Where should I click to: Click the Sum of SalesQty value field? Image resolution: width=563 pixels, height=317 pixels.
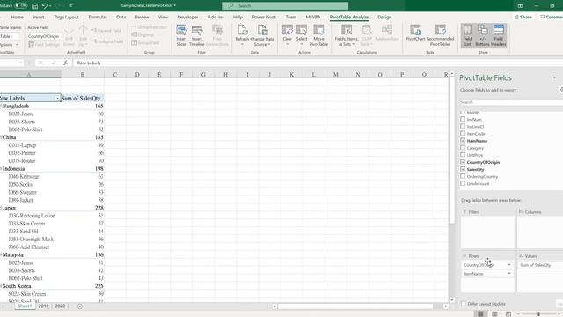pos(540,265)
